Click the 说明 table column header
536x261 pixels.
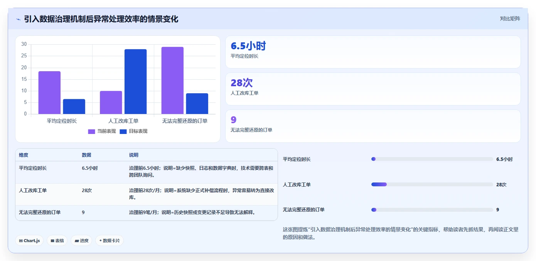[134, 155]
